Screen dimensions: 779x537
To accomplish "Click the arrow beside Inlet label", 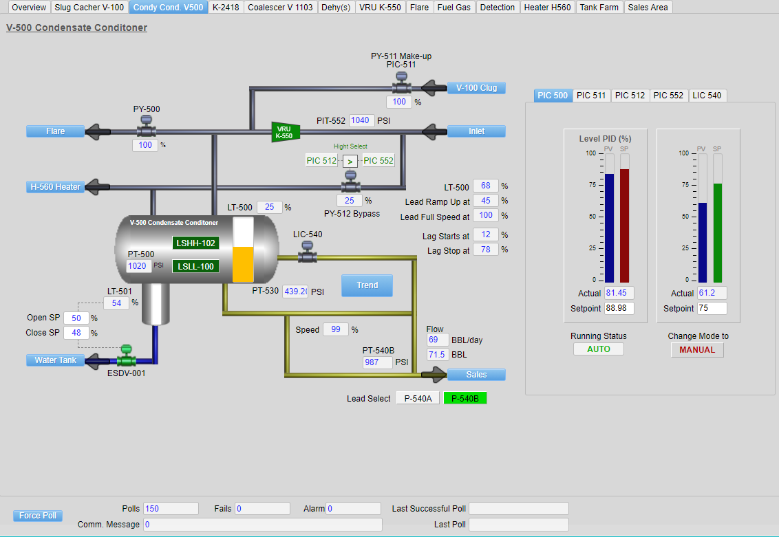I will coord(434,131).
